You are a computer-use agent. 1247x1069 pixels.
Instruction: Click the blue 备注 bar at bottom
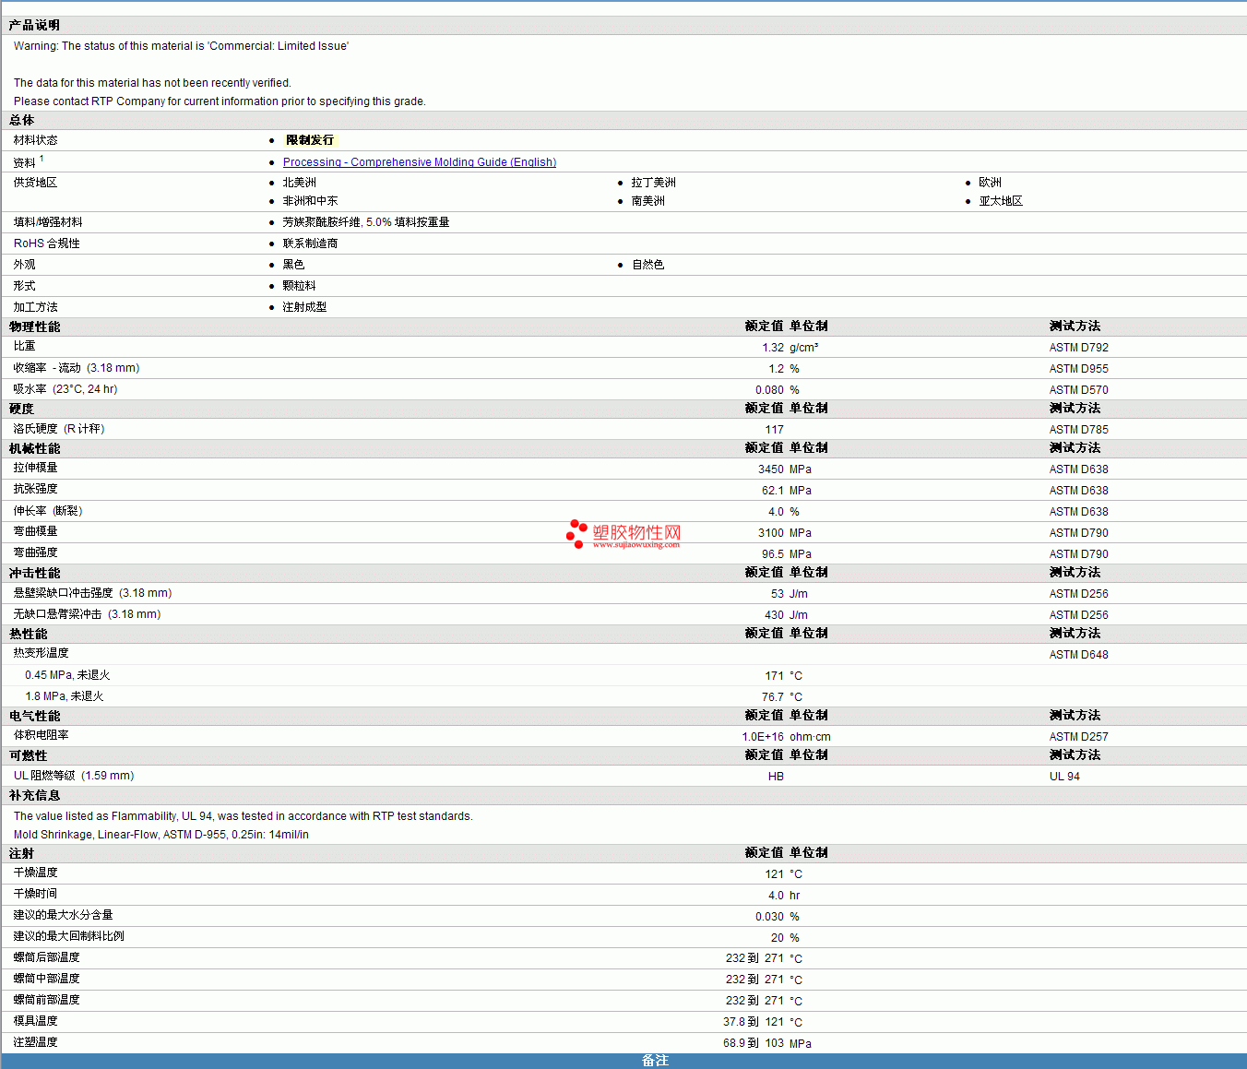click(654, 1061)
